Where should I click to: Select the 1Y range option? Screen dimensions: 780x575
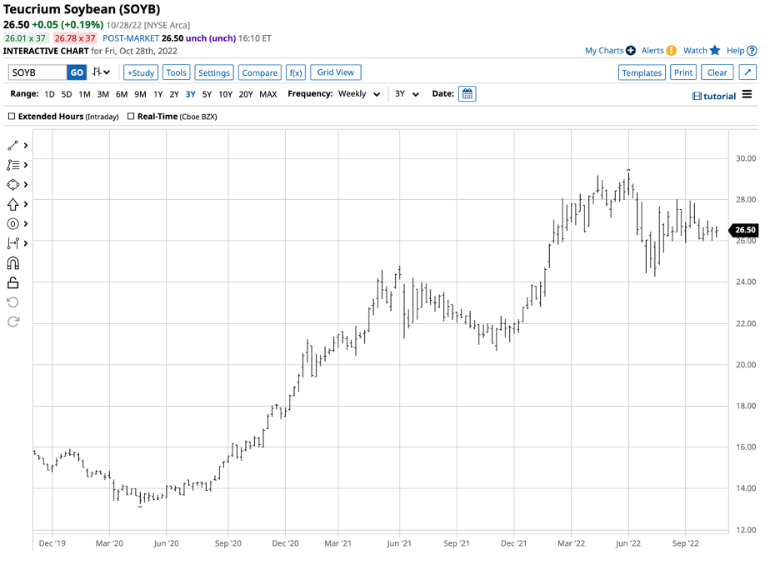pos(158,94)
